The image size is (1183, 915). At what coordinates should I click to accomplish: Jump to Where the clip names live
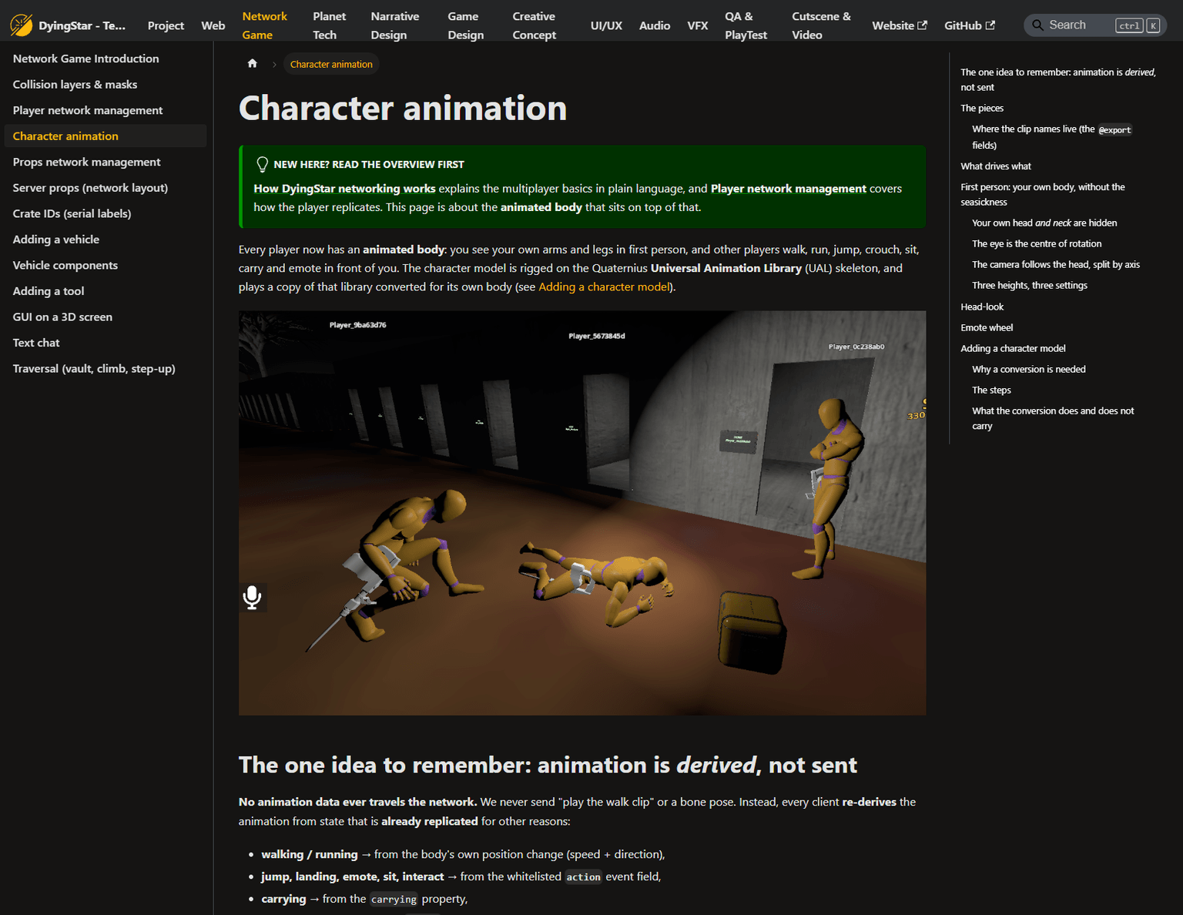[x=1051, y=137]
